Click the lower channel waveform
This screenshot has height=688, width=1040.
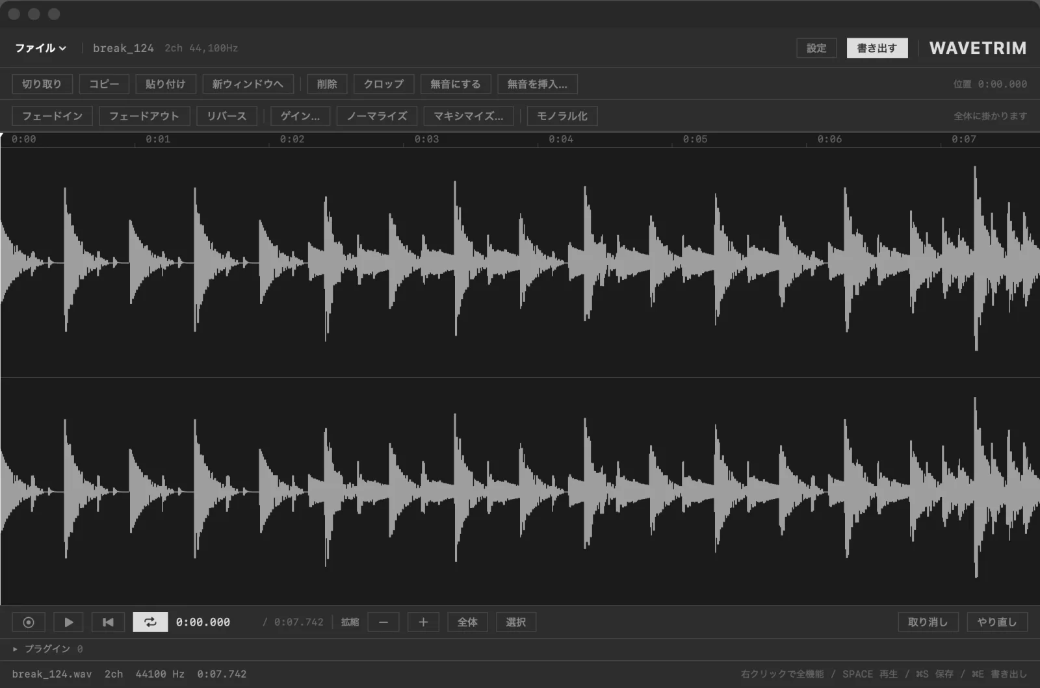pos(520,492)
